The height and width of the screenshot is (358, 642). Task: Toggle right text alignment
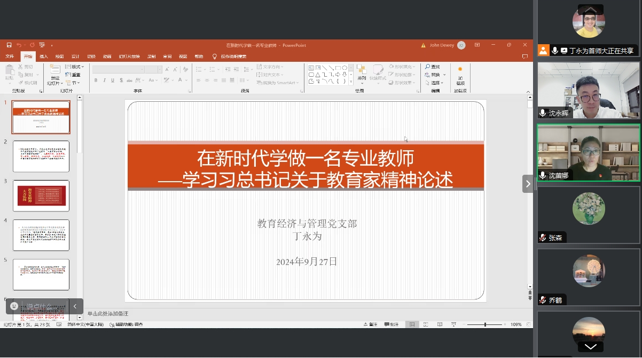(x=215, y=80)
